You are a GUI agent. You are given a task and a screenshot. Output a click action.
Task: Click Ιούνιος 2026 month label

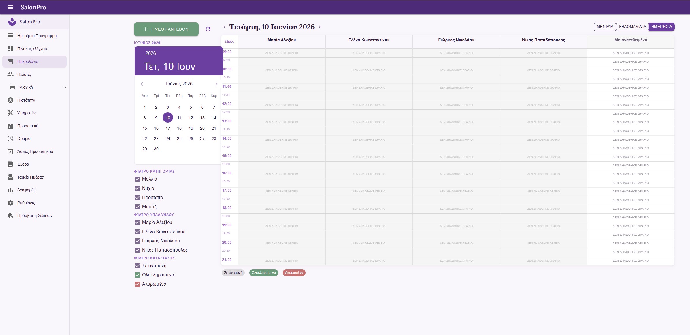pos(179,84)
